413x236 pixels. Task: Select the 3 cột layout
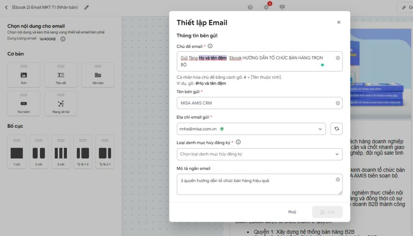61,152
